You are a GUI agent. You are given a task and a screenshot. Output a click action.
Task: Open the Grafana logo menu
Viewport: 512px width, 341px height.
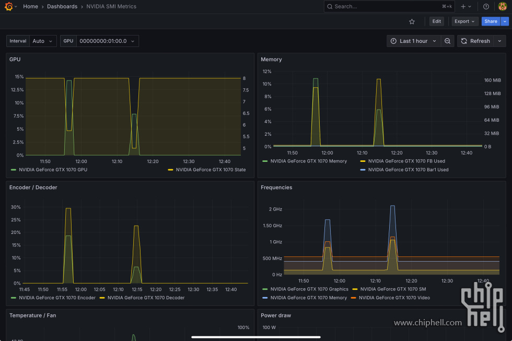tap(9, 6)
